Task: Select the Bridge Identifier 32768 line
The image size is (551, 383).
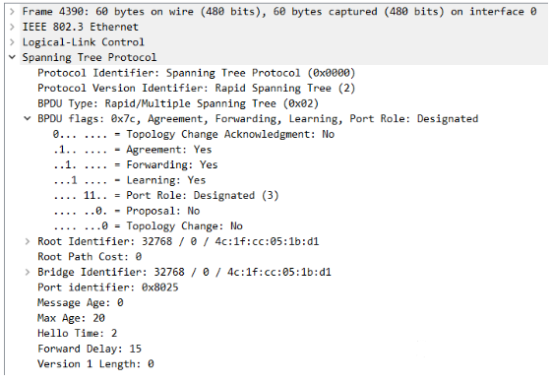Action: click(185, 272)
